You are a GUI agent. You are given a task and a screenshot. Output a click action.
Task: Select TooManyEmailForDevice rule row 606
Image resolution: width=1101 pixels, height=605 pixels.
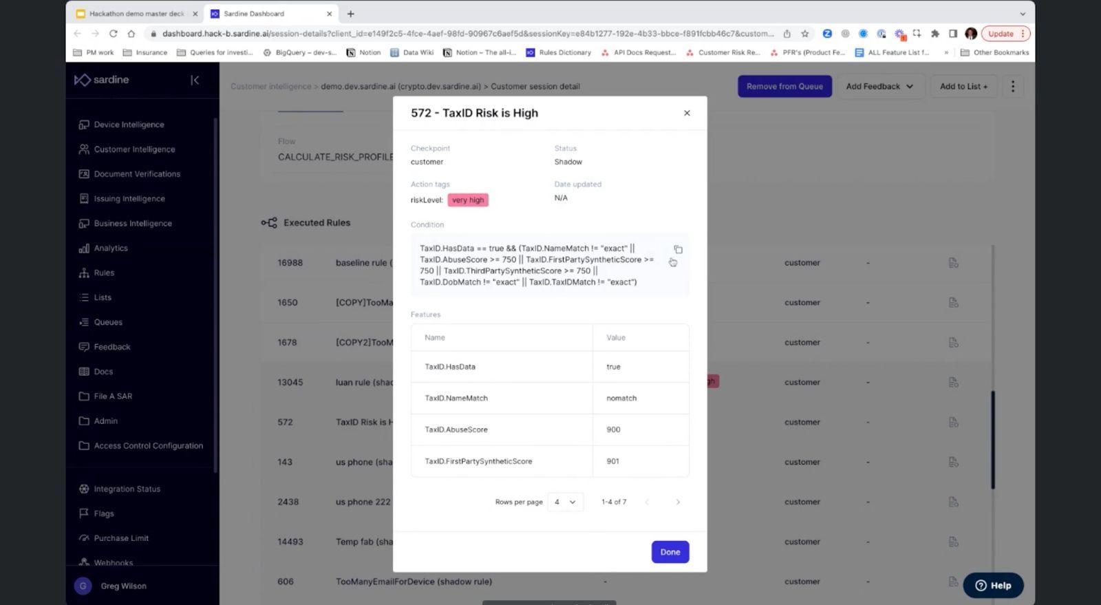click(626, 582)
